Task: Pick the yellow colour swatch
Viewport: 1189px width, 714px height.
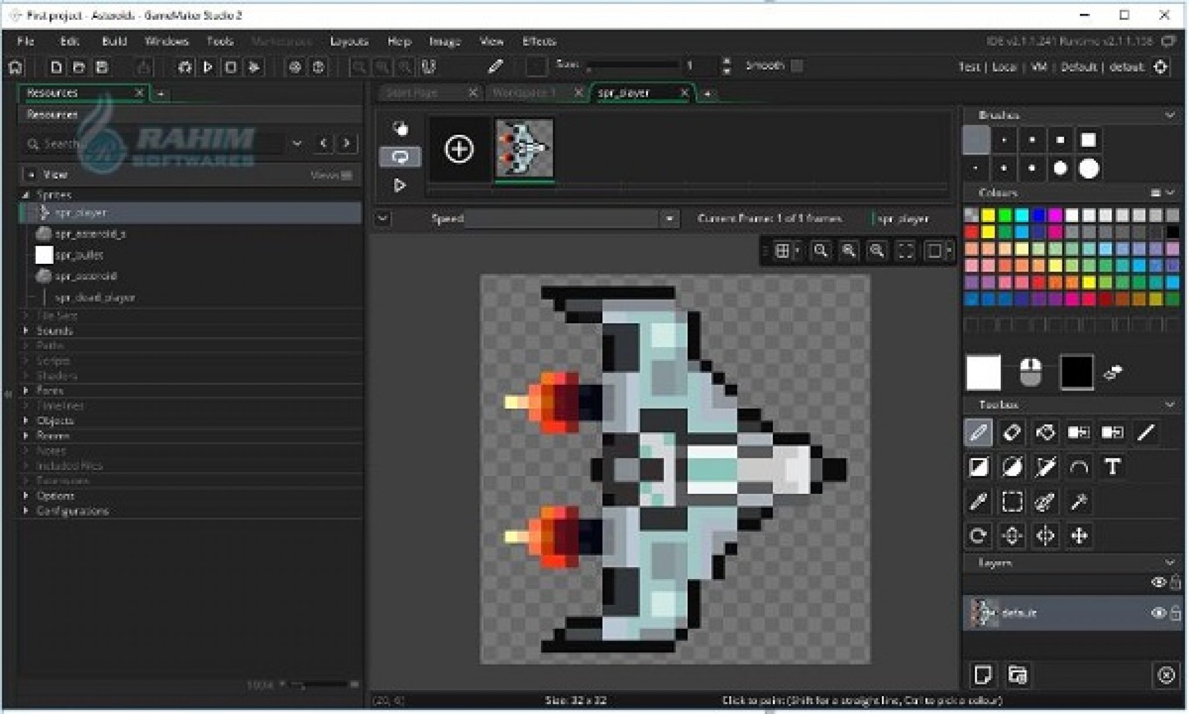Action: point(988,216)
